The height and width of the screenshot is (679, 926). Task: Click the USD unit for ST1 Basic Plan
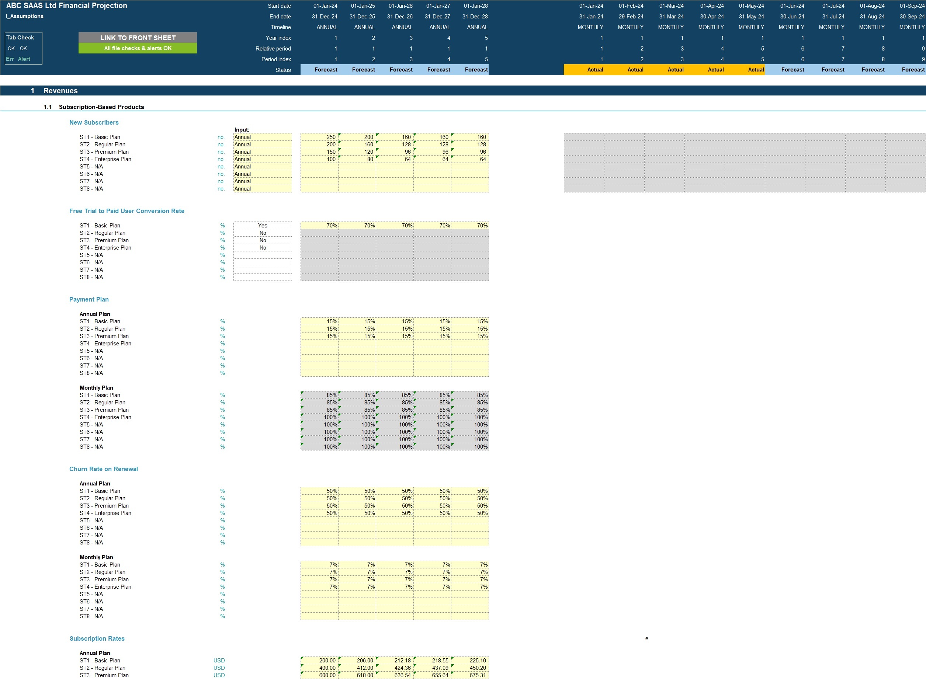[x=219, y=661]
